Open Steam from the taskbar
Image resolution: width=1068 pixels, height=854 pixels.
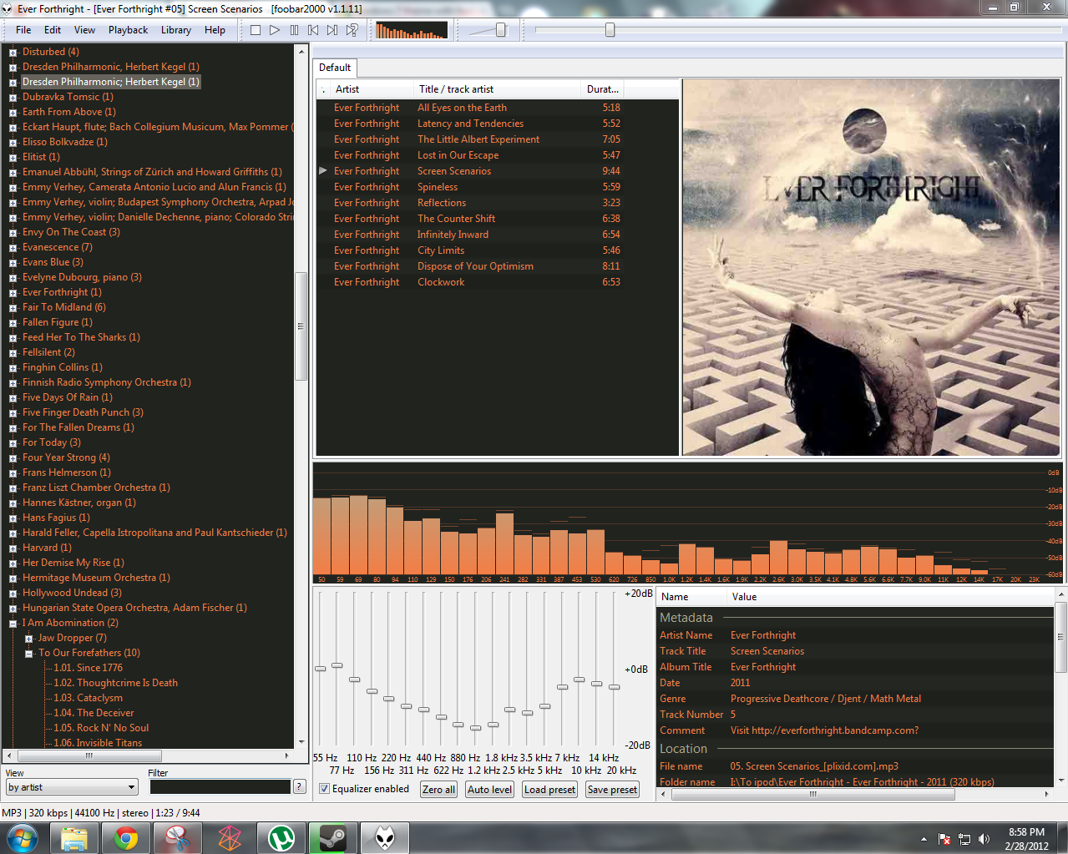pyautogui.click(x=333, y=837)
